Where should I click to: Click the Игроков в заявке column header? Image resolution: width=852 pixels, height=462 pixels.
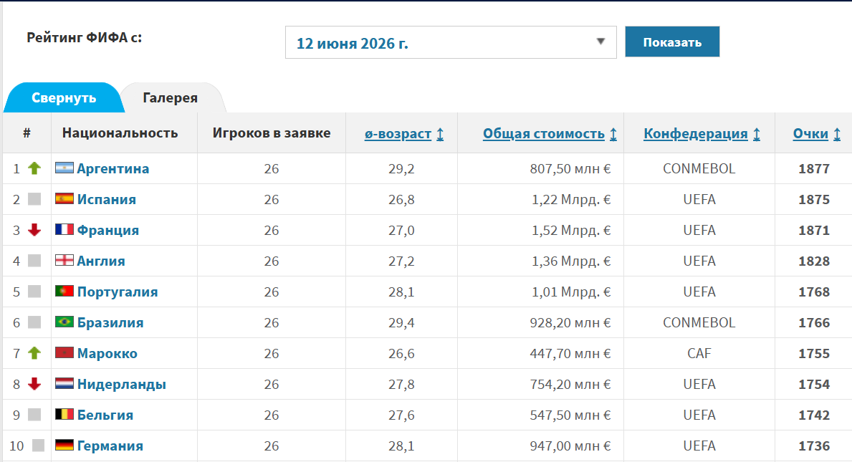pyautogui.click(x=271, y=133)
